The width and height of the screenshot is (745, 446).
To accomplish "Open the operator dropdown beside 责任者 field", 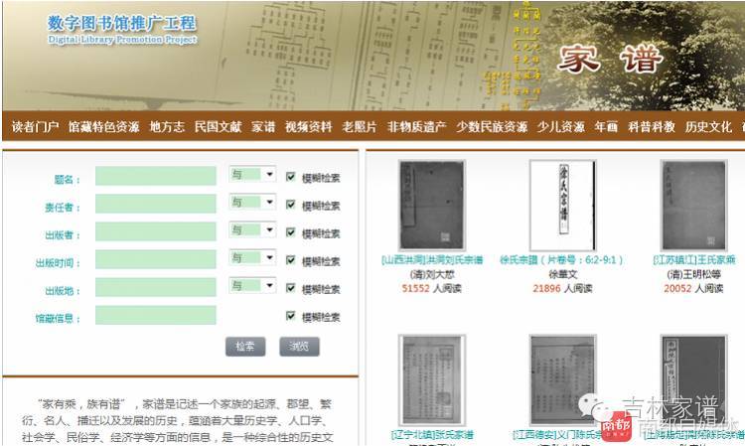I will [252, 203].
